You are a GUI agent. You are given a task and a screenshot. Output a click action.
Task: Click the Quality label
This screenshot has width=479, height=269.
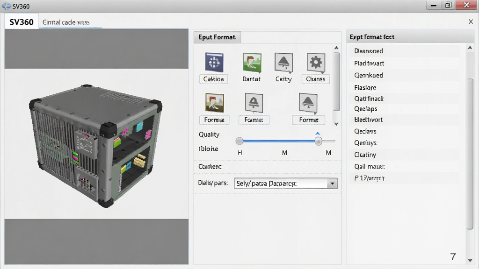tap(209, 134)
